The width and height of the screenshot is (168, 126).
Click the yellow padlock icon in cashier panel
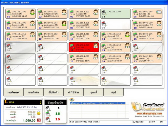click(x=39, y=113)
